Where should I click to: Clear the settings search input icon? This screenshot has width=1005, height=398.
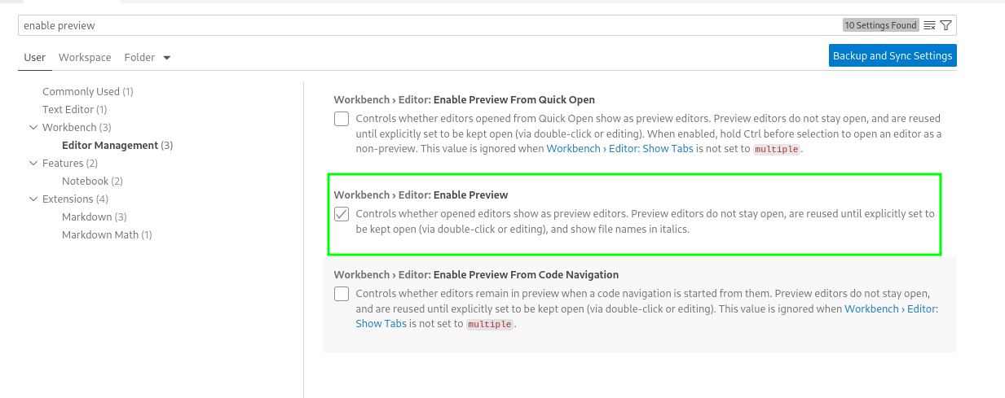pos(929,25)
